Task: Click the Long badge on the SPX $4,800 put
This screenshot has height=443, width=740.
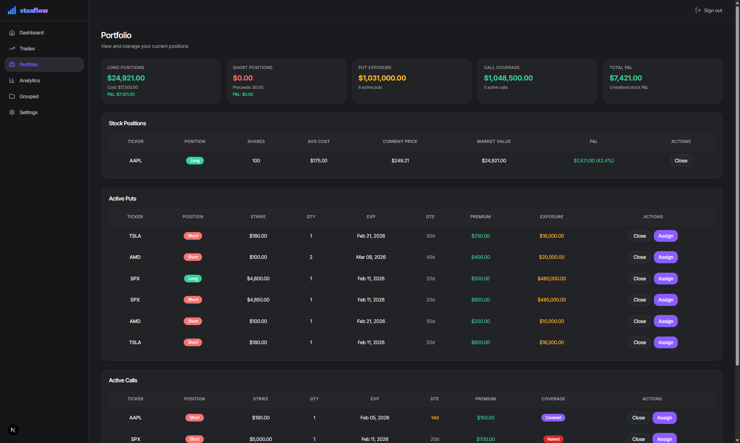Action: [x=193, y=278]
